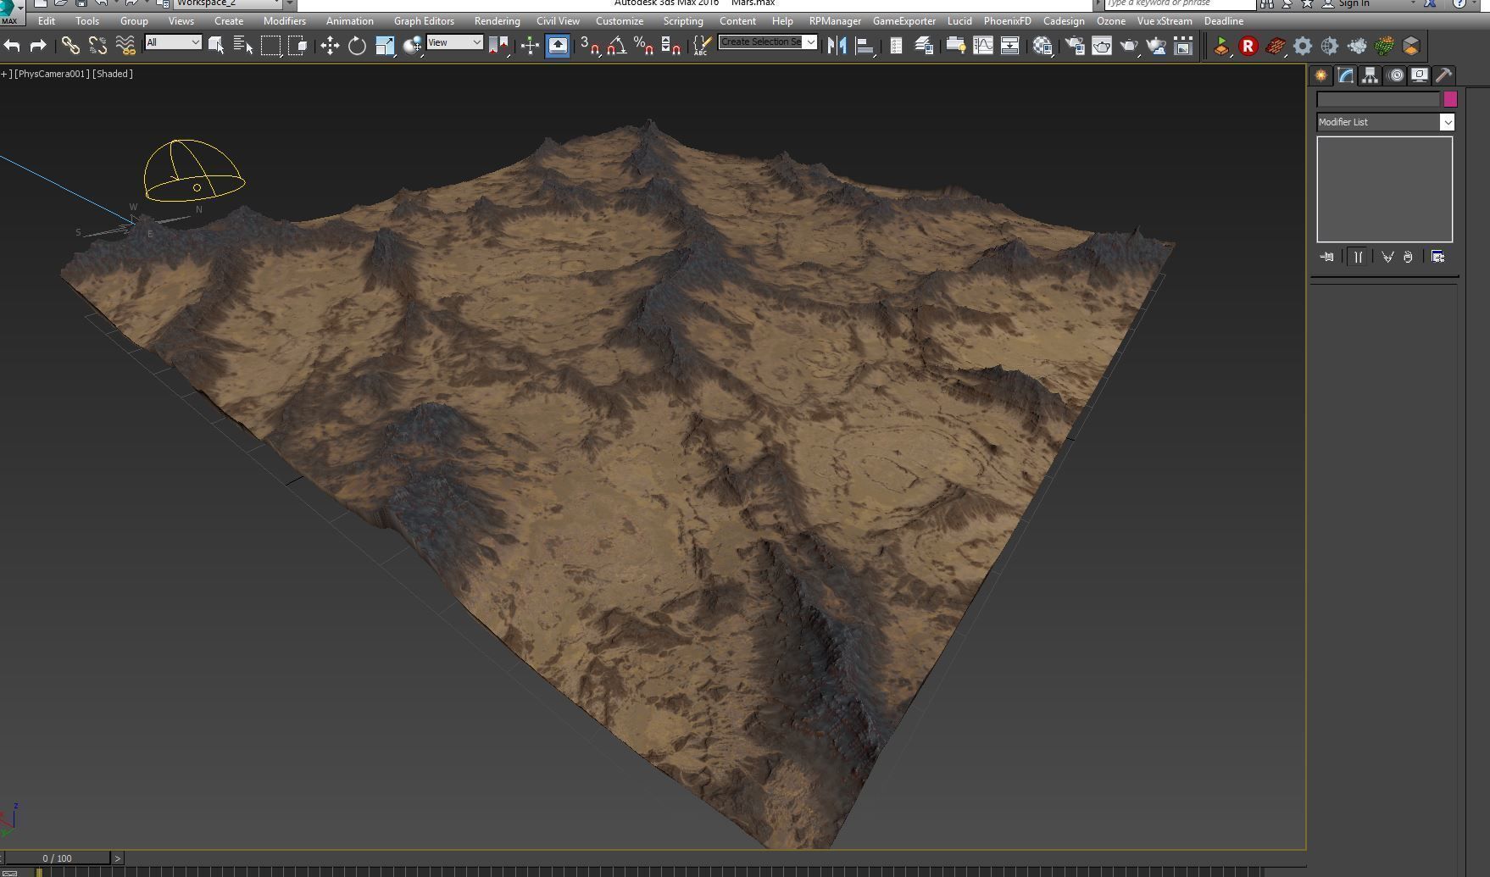Click Remove Modifier from stack button
This screenshot has width=1490, height=877.
(x=1408, y=257)
